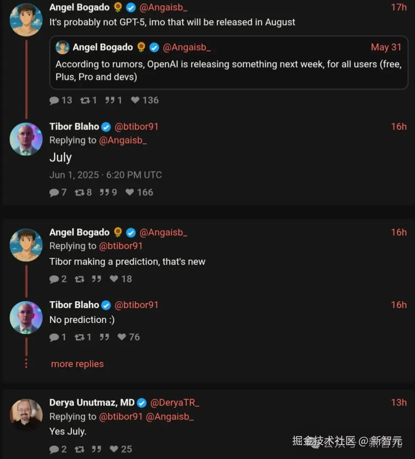
Task: Click quote icon on 'Yes July.' reply
Action: click(x=97, y=449)
